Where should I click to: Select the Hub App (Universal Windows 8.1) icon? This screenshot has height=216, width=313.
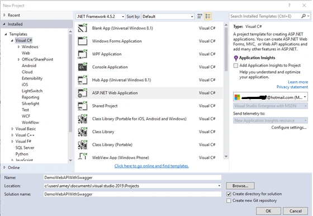[x=83, y=80]
